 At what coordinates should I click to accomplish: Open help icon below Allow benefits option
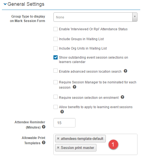(x=62, y=112)
